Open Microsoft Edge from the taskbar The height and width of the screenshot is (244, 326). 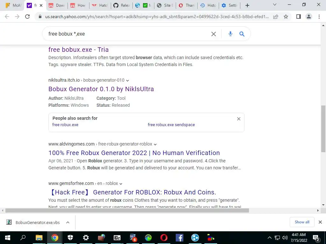point(148,238)
